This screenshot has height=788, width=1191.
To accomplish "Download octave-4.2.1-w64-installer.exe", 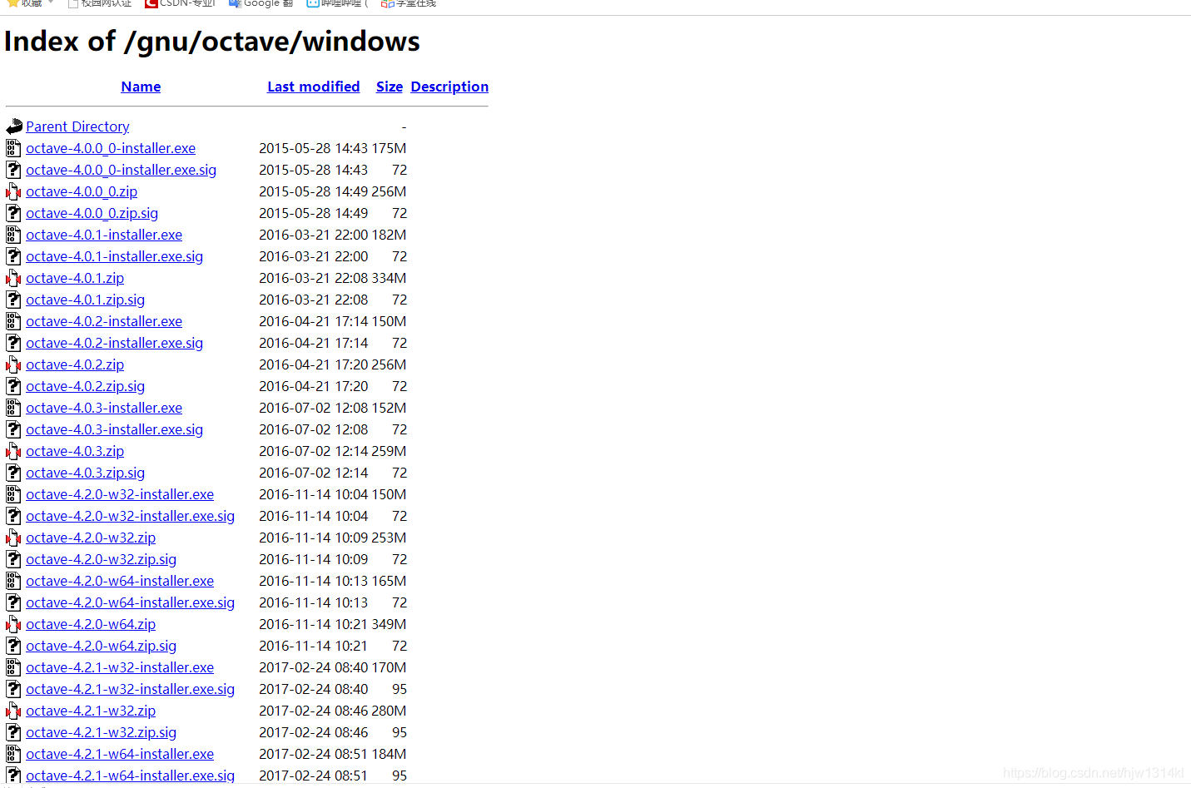I will coord(120,754).
